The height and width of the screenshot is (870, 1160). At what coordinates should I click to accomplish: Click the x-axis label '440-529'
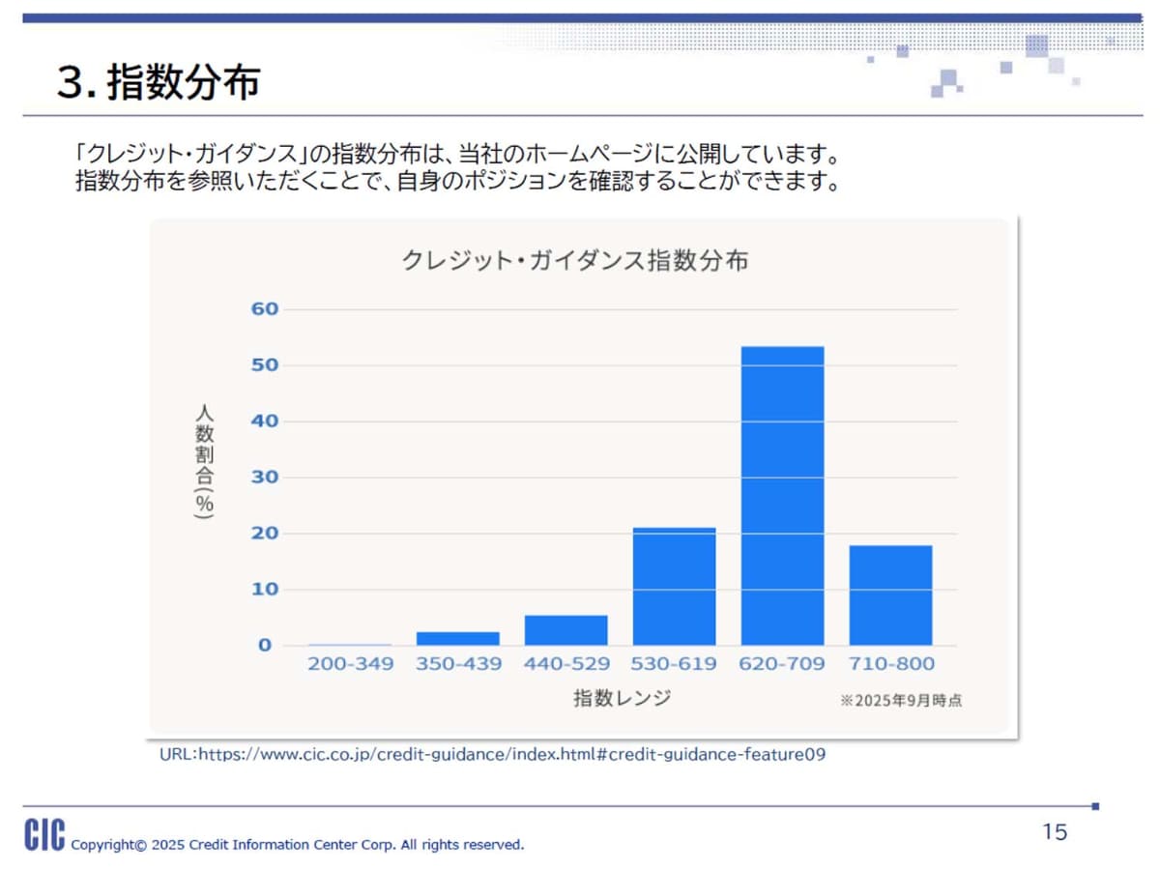click(567, 664)
